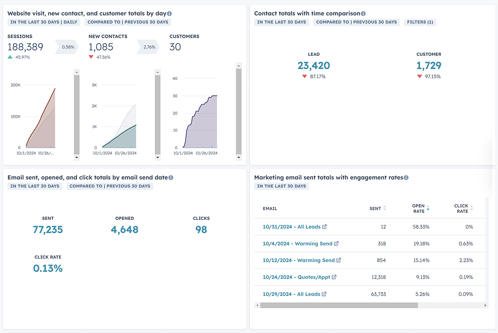Screen dimensions: 498x333
Task: Click the email table horizontal scrollbar thumb
Action: click(x=339, y=305)
